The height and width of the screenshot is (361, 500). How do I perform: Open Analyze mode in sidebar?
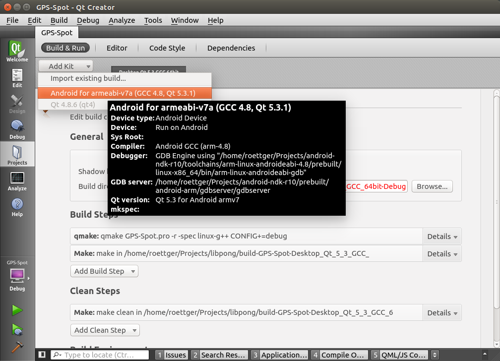(17, 181)
